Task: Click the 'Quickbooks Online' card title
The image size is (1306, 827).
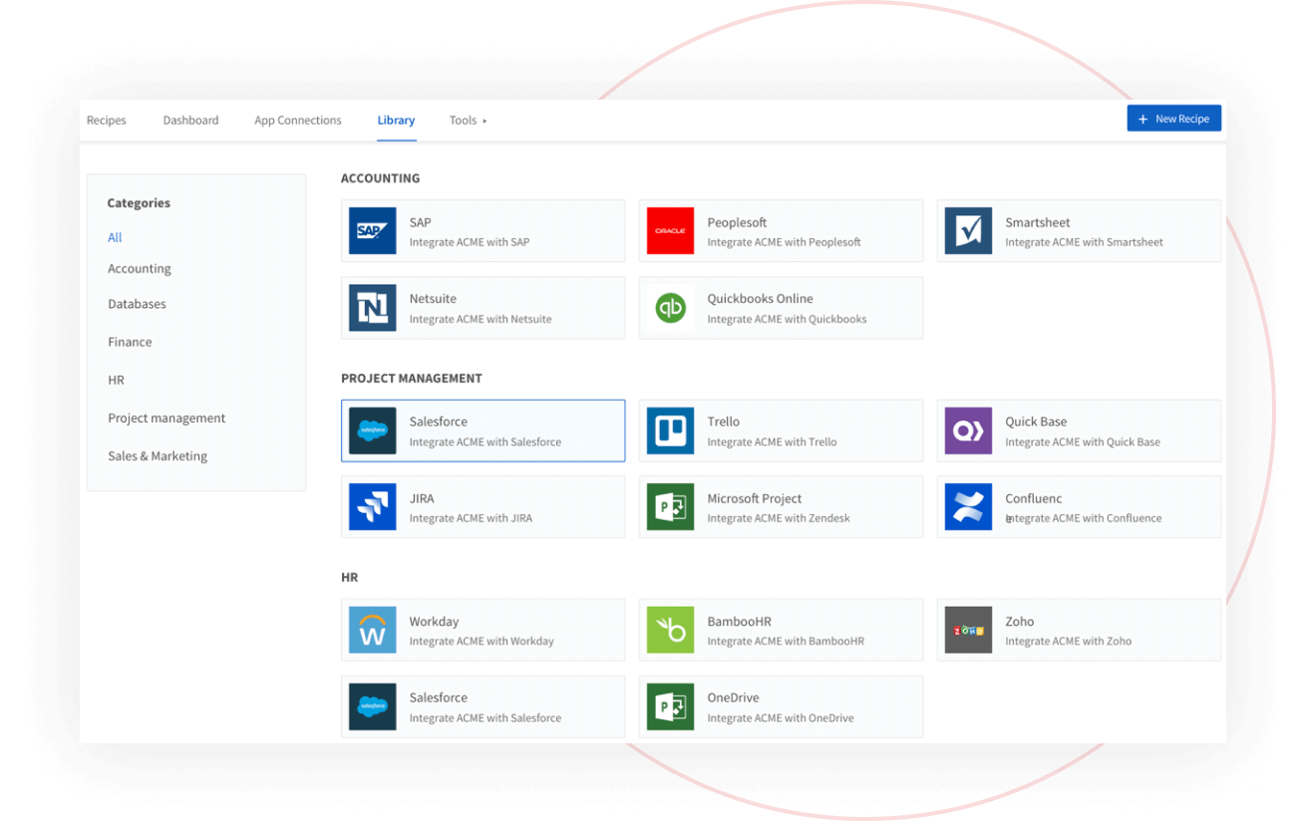Action: pos(760,299)
